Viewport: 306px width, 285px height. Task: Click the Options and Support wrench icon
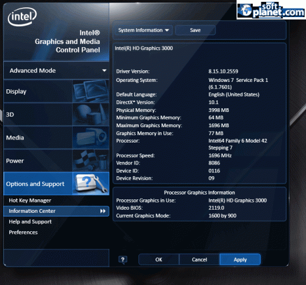[x=91, y=183]
